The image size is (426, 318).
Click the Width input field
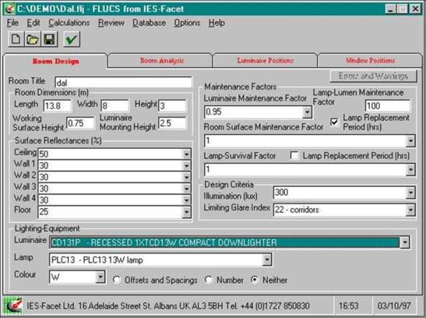tap(114, 105)
